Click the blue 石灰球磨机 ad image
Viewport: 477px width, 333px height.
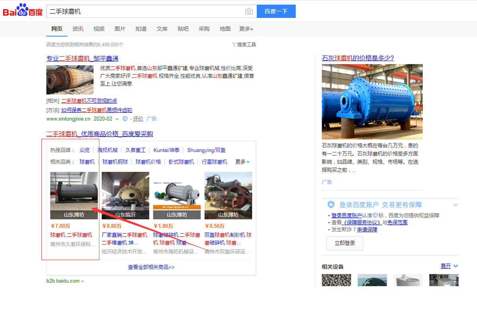(372, 102)
